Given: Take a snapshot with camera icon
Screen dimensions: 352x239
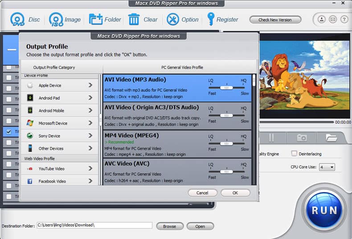Looking at the screenshot, I should click(302, 138).
